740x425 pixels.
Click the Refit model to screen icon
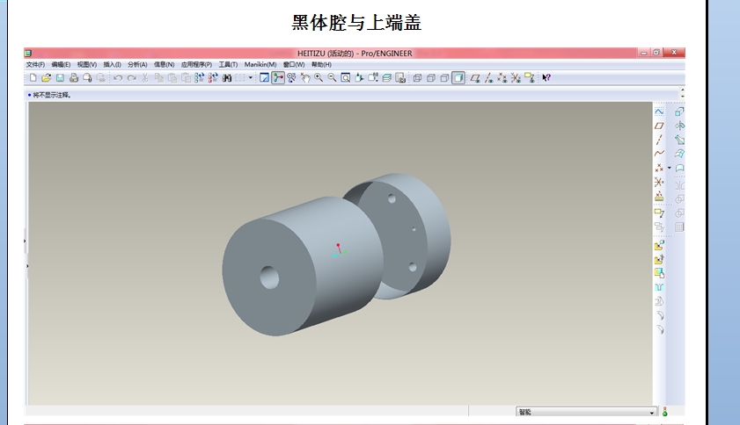point(346,78)
